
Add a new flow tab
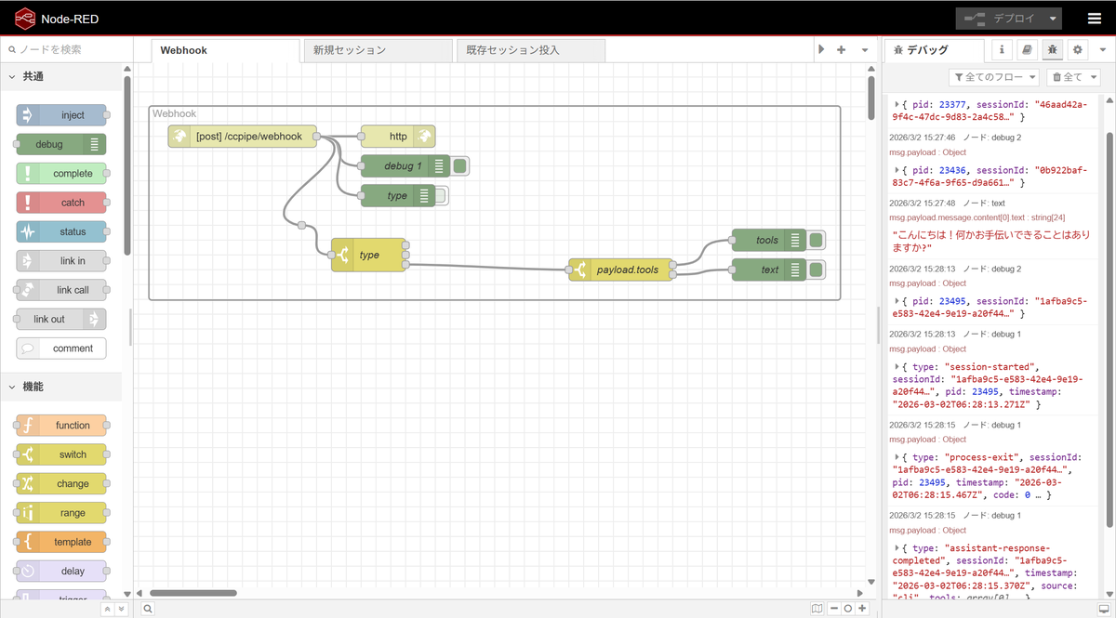point(842,49)
